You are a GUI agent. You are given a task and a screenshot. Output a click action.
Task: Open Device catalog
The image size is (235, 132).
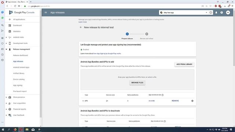[19, 79]
